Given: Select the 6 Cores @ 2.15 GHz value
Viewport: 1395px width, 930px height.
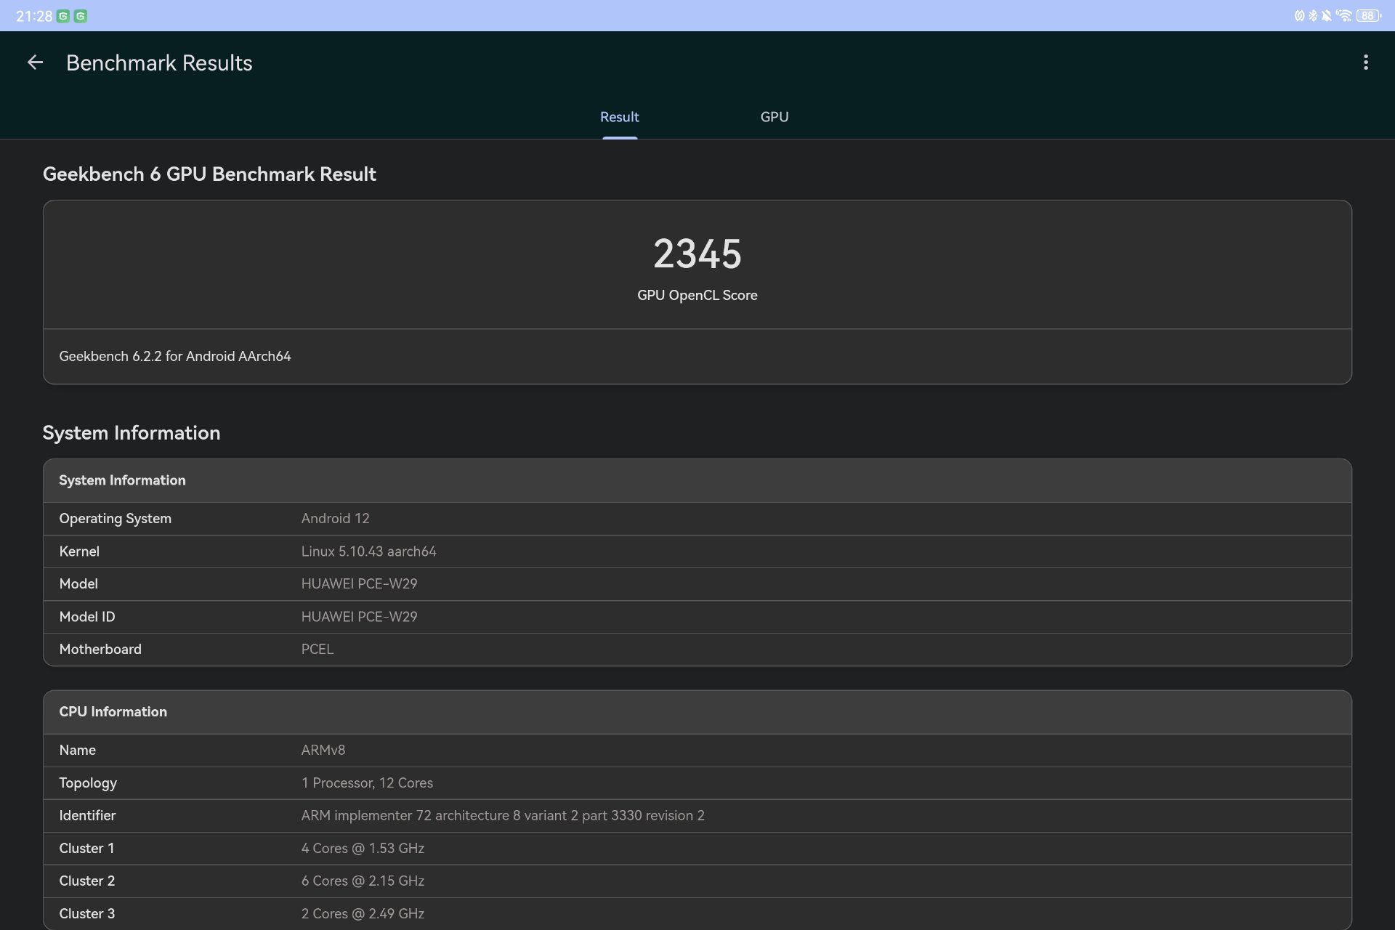Looking at the screenshot, I should (x=363, y=881).
